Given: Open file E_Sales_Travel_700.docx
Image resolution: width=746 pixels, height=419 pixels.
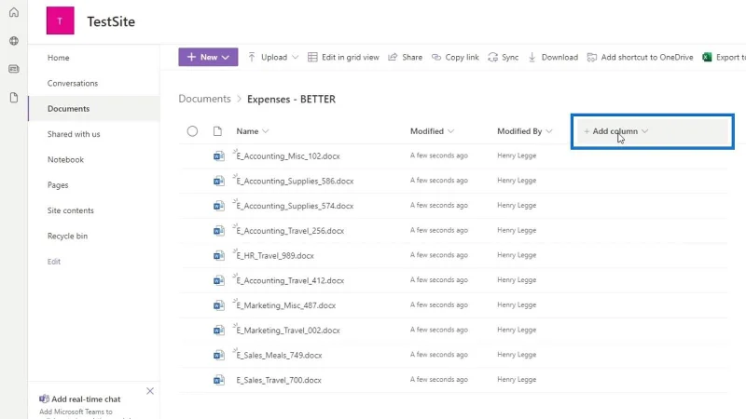Looking at the screenshot, I should [279, 380].
